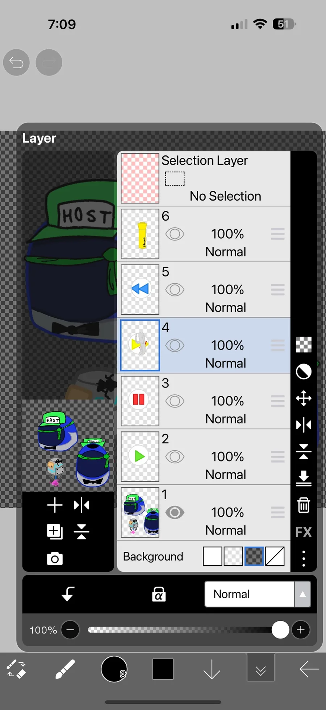Collapse panel with double chevron down
This screenshot has width=326, height=710.
[261, 668]
